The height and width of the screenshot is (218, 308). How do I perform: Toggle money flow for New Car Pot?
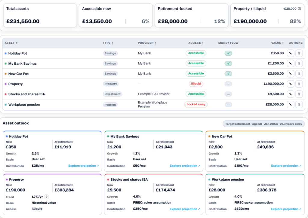(228, 74)
